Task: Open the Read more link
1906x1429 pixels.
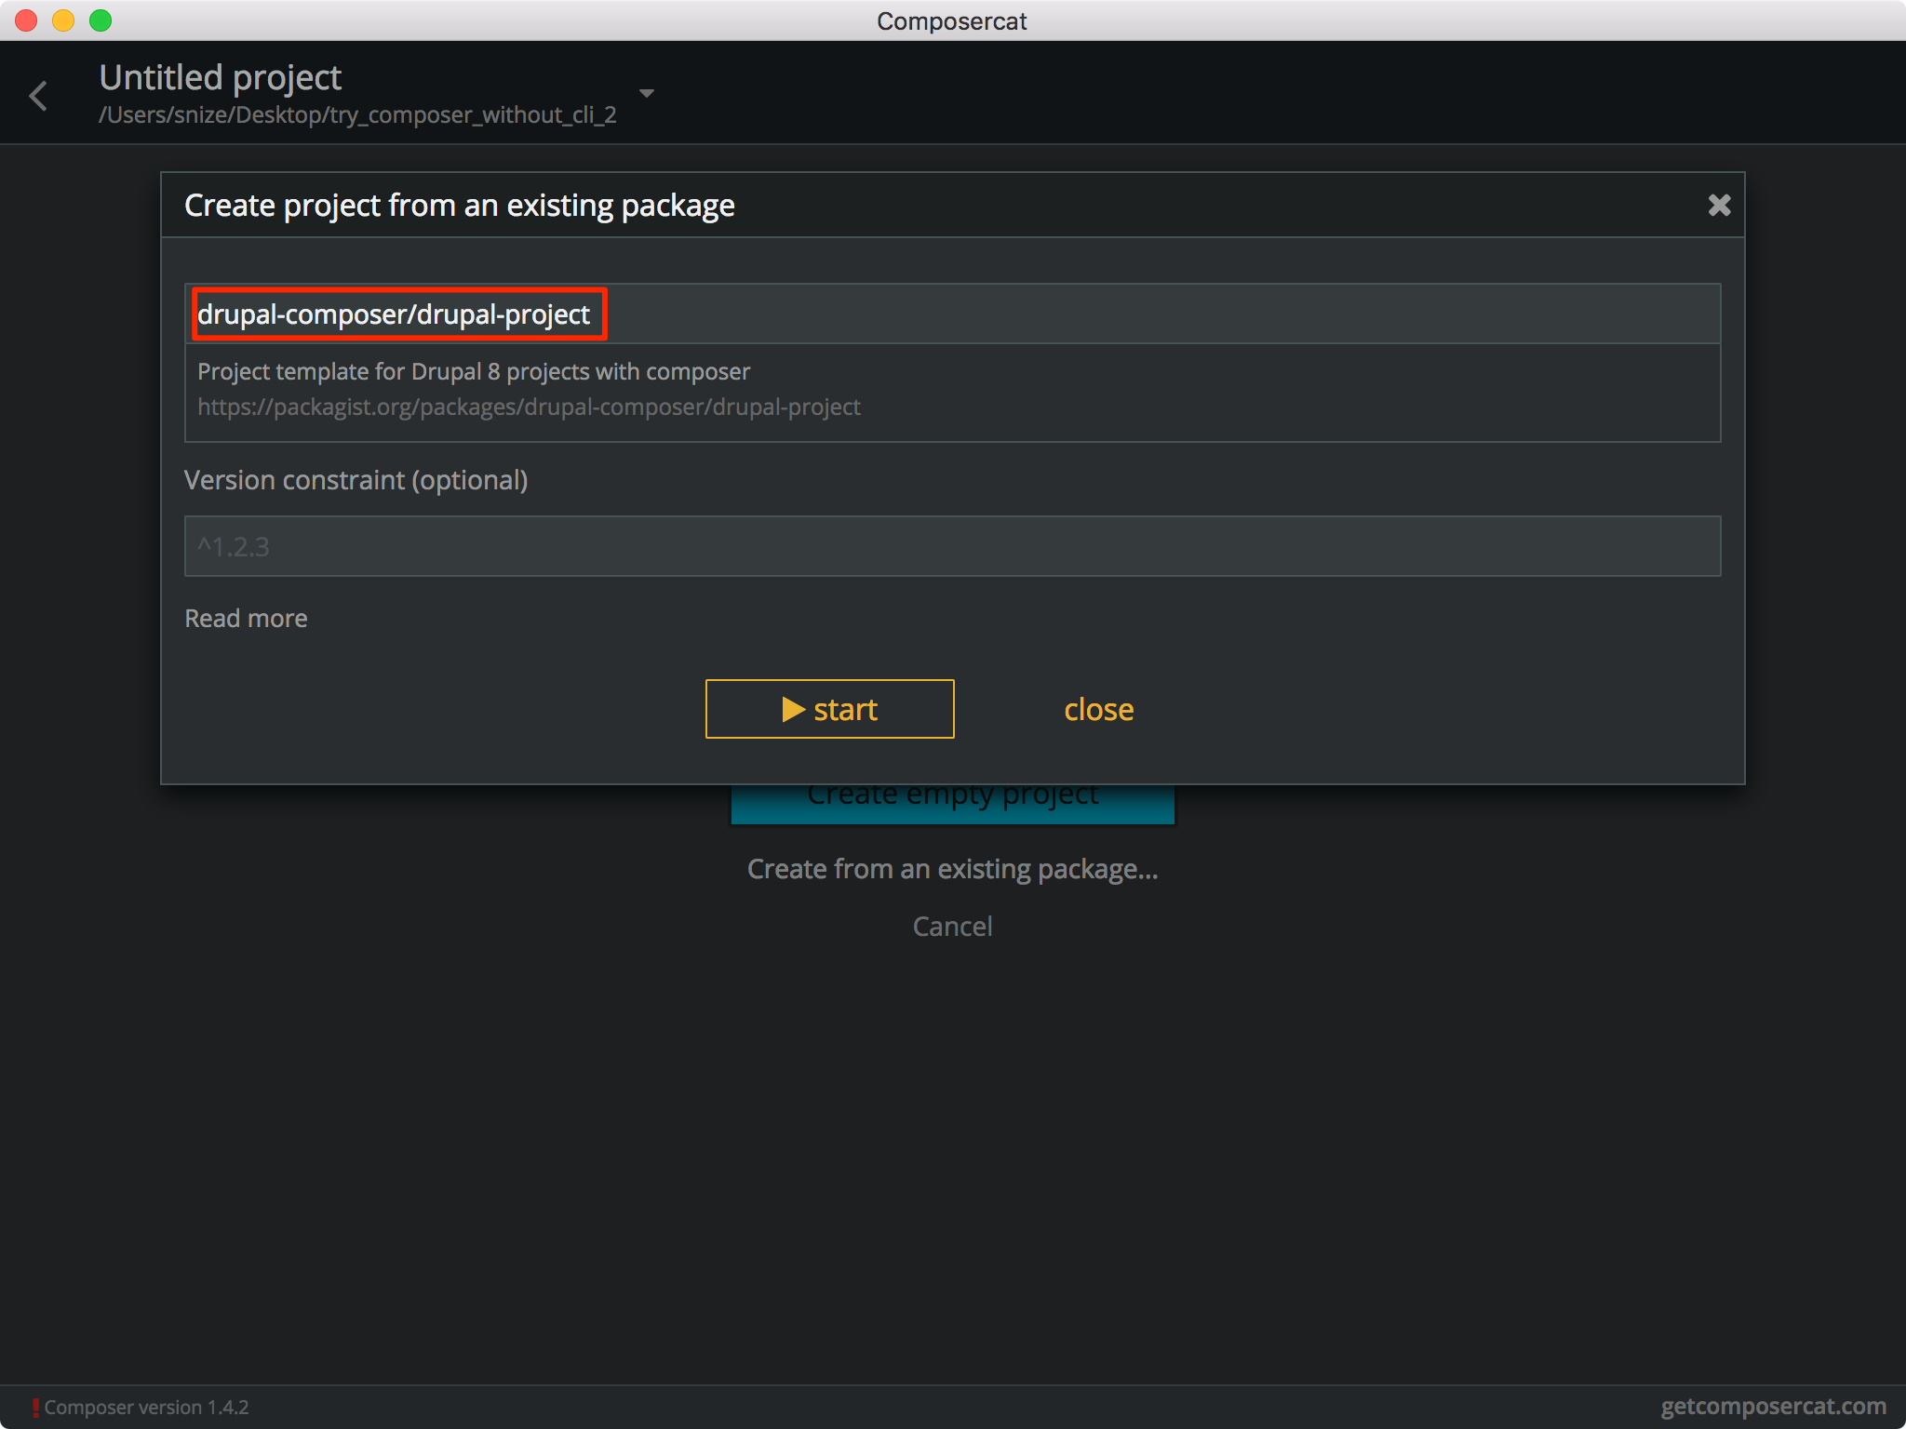Action: (246, 618)
